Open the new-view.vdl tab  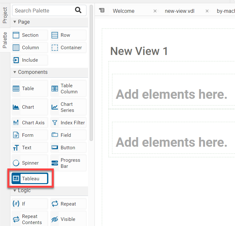click(180, 11)
